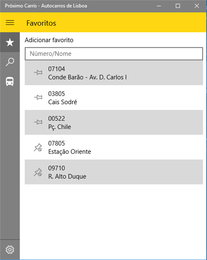Viewport: 207px width, 260px height.
Task: Unpin stop 09710 R. Alto Duque
Action: (x=38, y=172)
